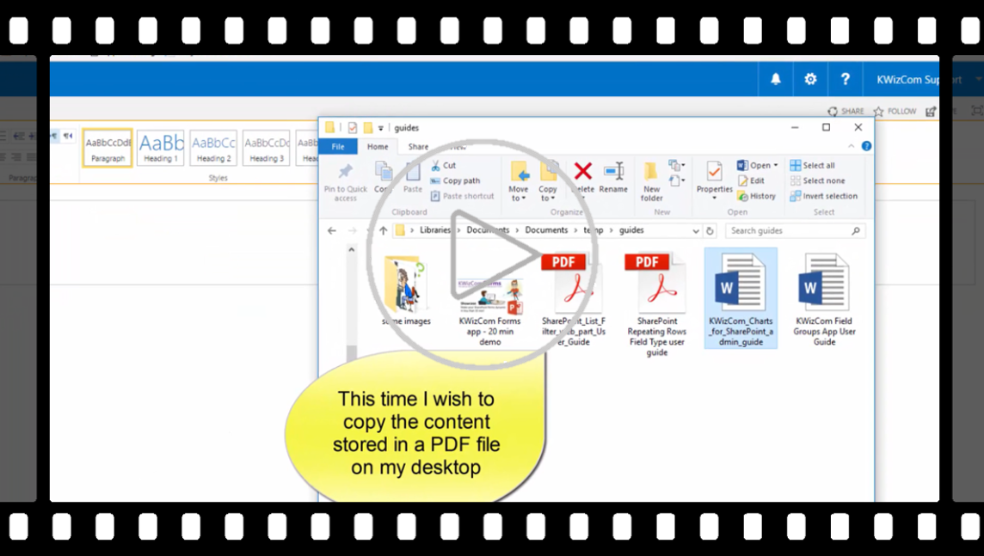The width and height of the screenshot is (984, 556).
Task: Select the KWizCom_Charts_for_SharePoint_admin_guide Word file
Action: click(x=741, y=298)
